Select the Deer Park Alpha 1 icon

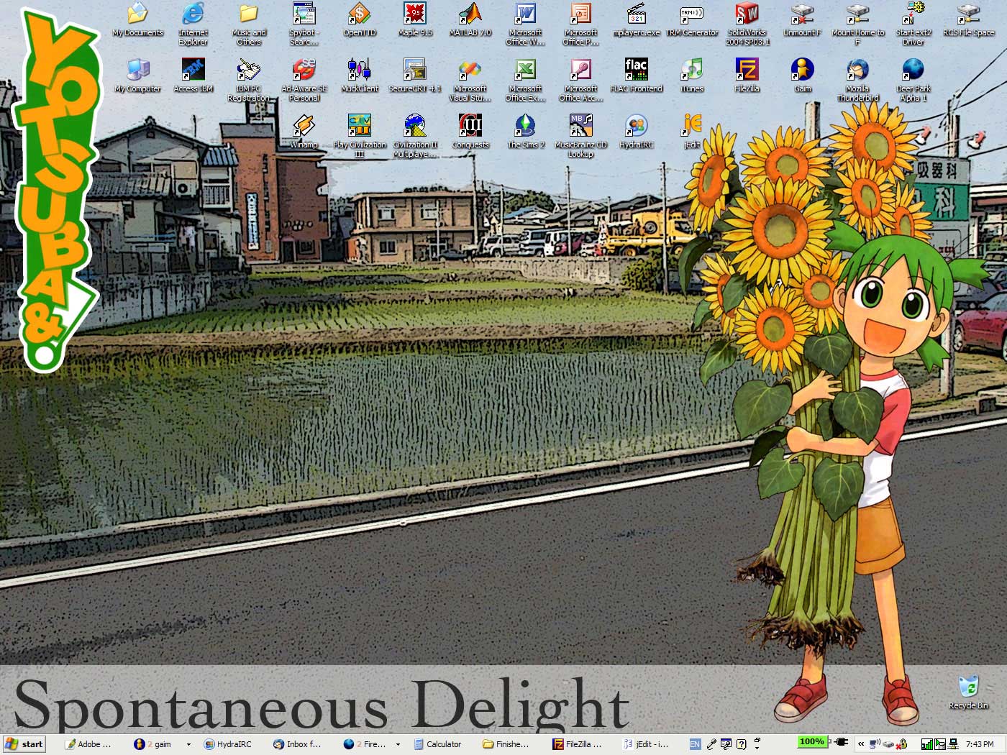click(913, 80)
